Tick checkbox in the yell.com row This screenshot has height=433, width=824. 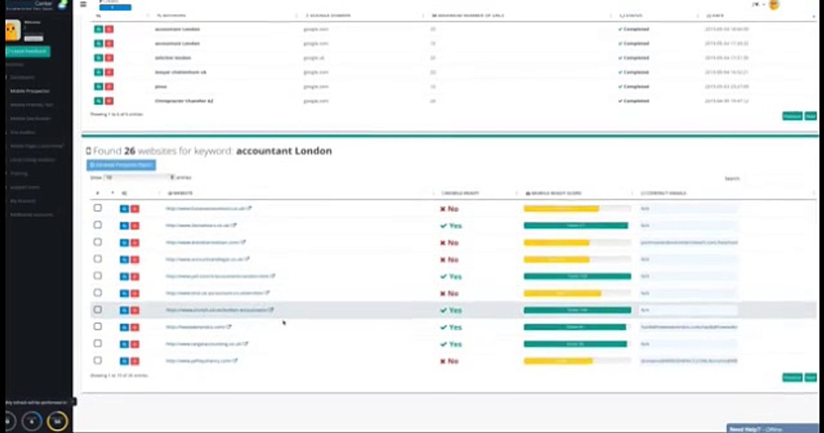pos(97,276)
